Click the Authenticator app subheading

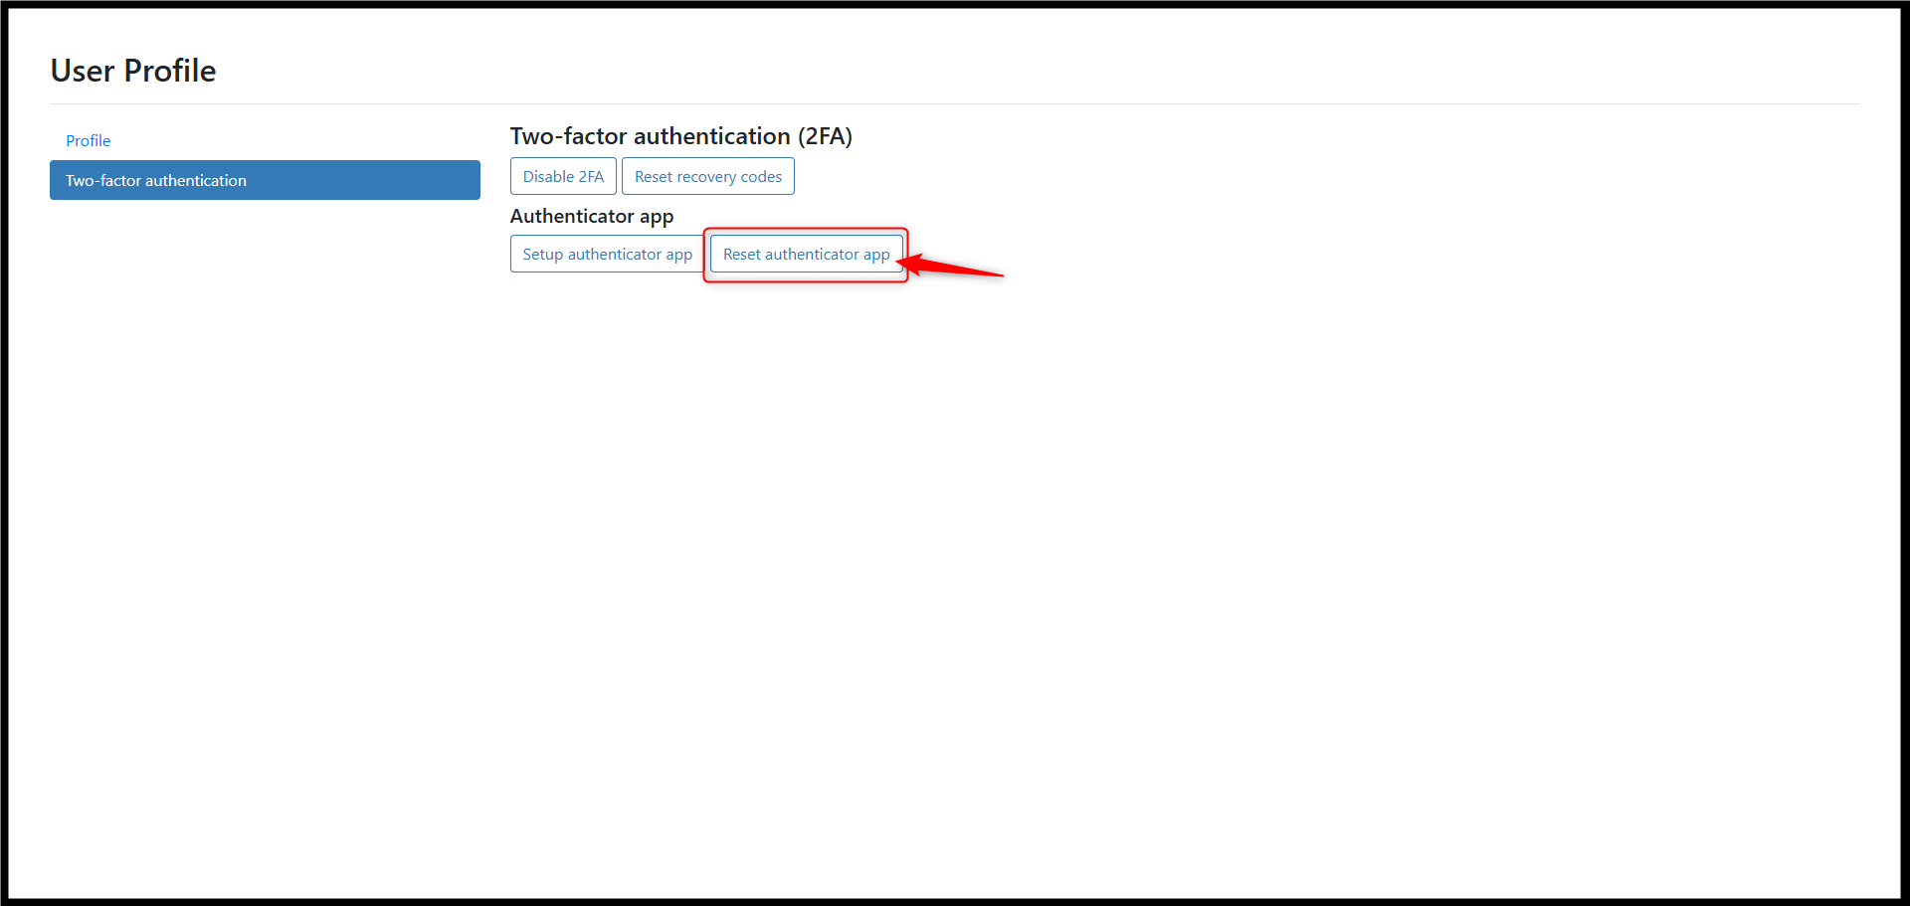click(x=592, y=216)
